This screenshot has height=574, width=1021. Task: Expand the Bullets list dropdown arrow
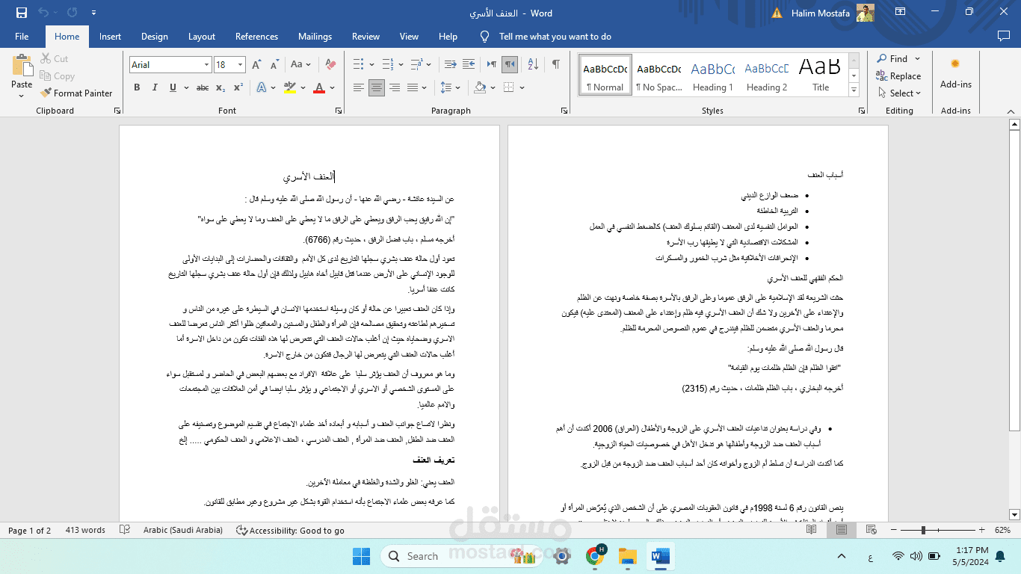tap(371, 64)
